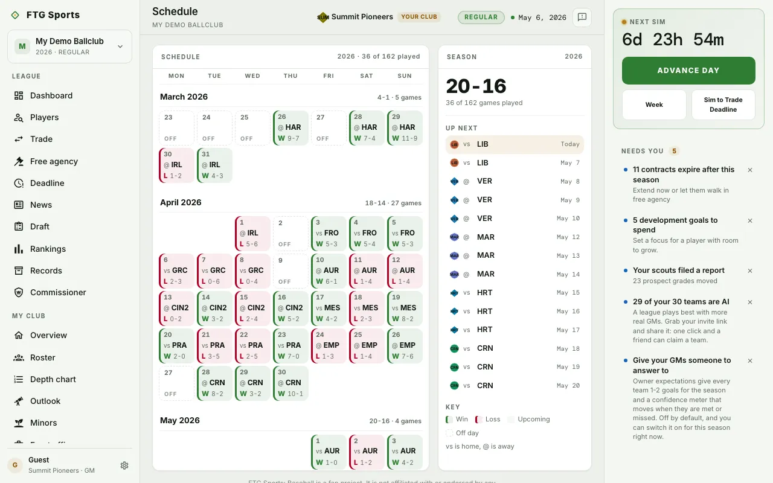Expand the My Demo Ballclub league switcher
773x483 pixels.
70,46
